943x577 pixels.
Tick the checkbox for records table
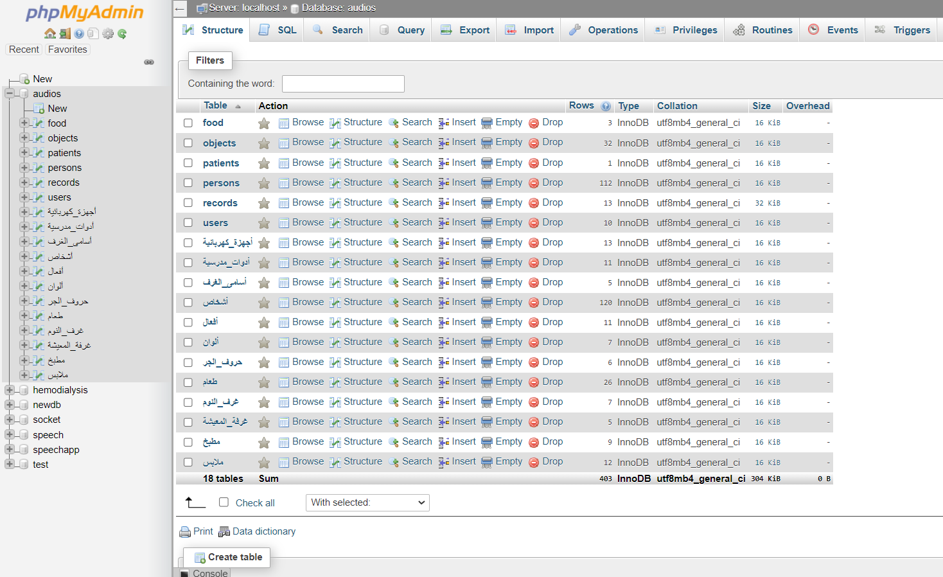pos(188,202)
